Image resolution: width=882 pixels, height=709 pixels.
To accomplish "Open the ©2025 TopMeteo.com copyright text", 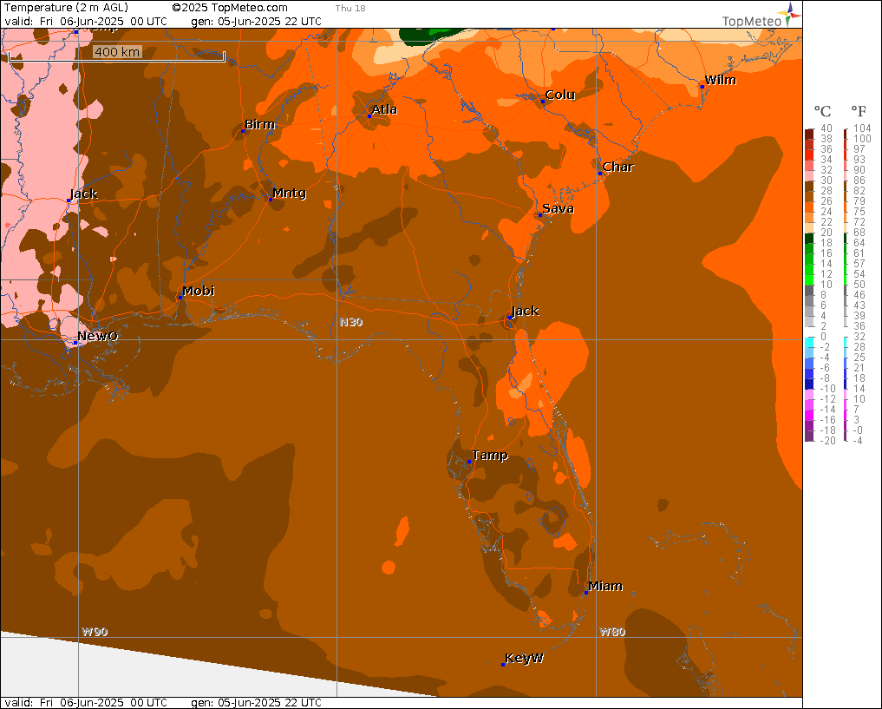I will [x=230, y=7].
